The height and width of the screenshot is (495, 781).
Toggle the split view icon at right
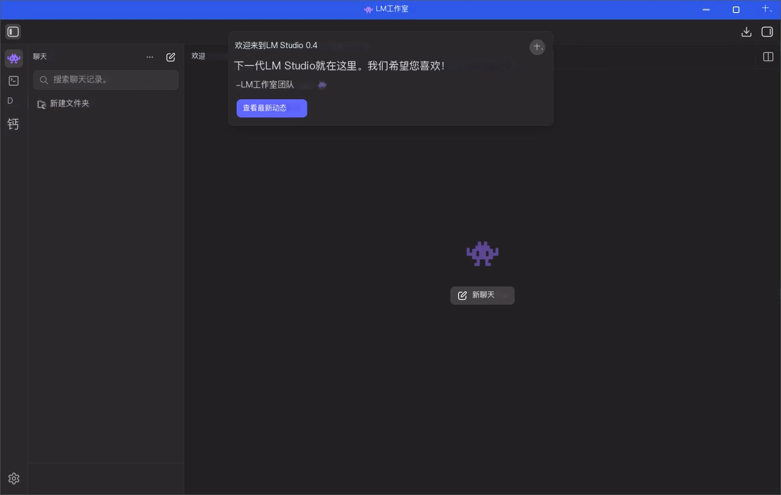pos(768,57)
